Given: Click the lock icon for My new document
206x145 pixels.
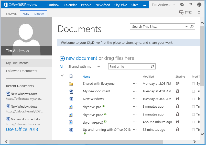Looking at the screenshot, I should [x=178, y=91].
